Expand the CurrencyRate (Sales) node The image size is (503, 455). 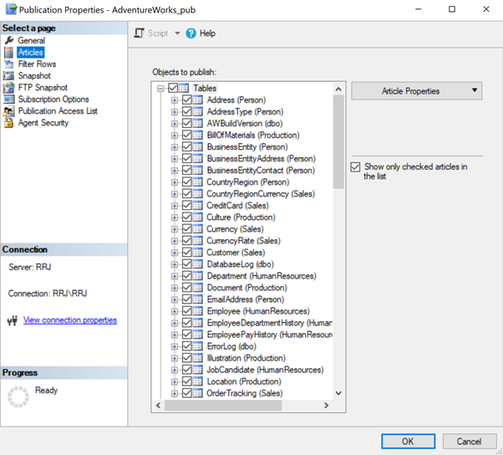tap(174, 241)
